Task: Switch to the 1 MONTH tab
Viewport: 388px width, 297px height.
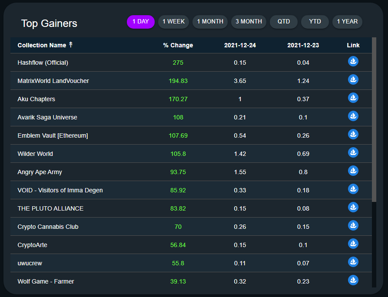Action: (210, 22)
